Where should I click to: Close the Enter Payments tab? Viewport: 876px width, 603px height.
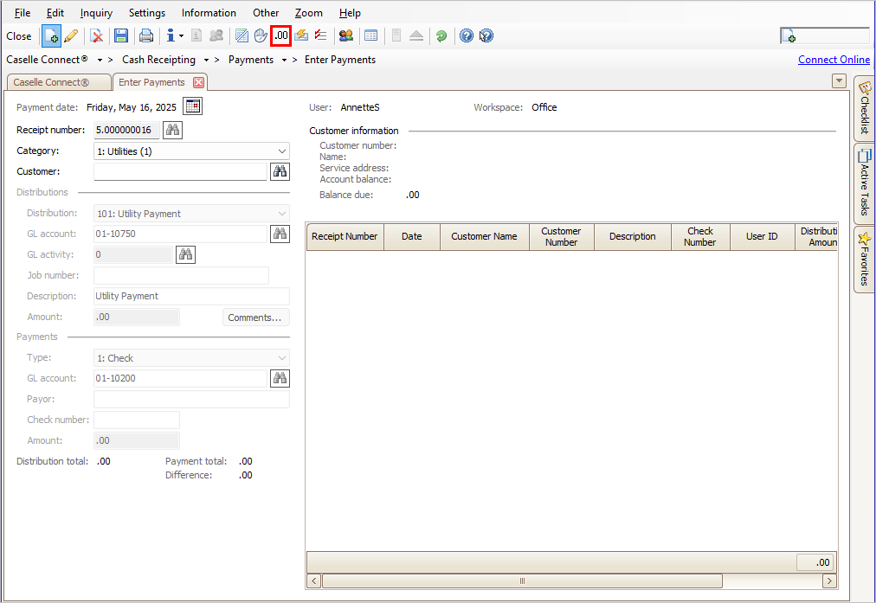click(198, 82)
